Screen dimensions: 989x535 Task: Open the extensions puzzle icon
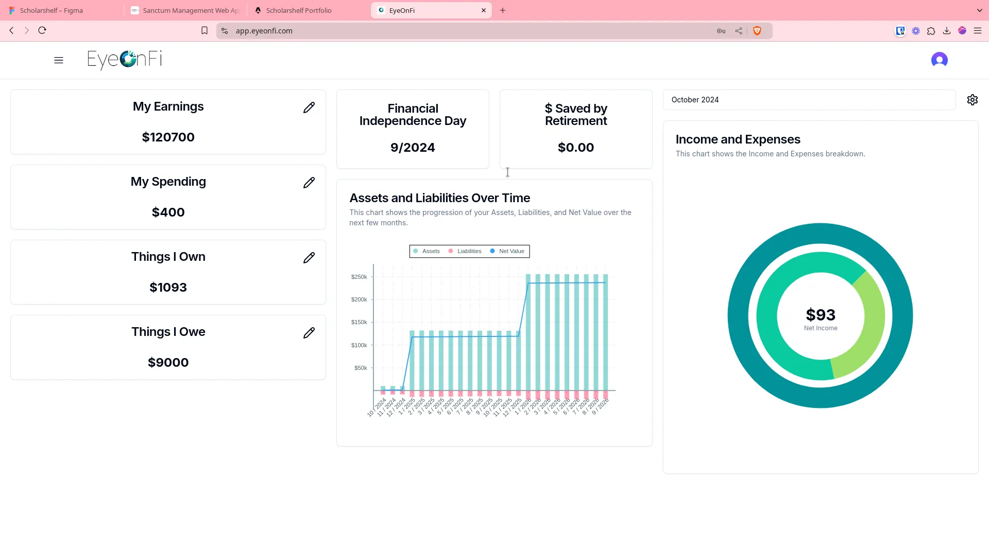click(x=931, y=31)
